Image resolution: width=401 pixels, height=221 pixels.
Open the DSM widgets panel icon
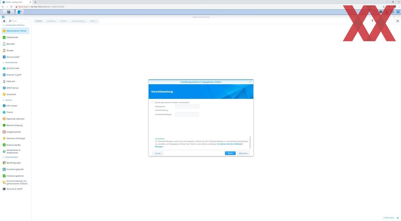point(398,12)
